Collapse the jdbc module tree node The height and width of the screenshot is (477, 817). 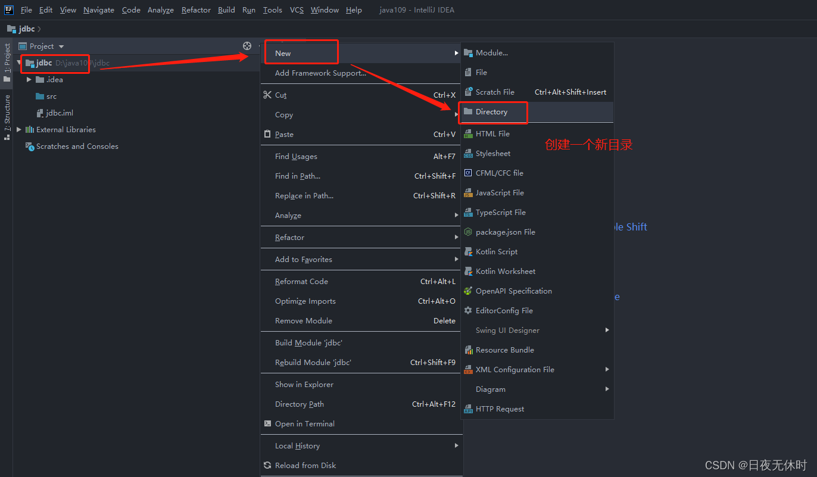point(19,63)
